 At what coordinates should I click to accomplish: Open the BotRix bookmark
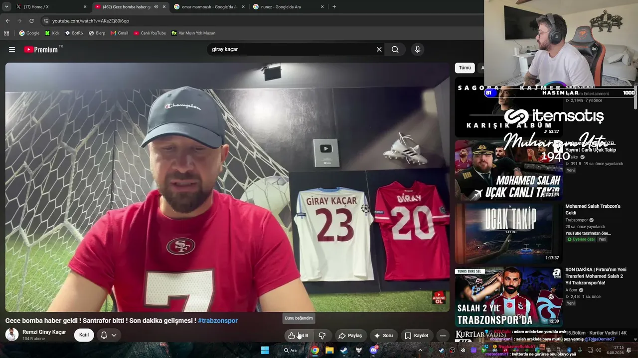74,33
